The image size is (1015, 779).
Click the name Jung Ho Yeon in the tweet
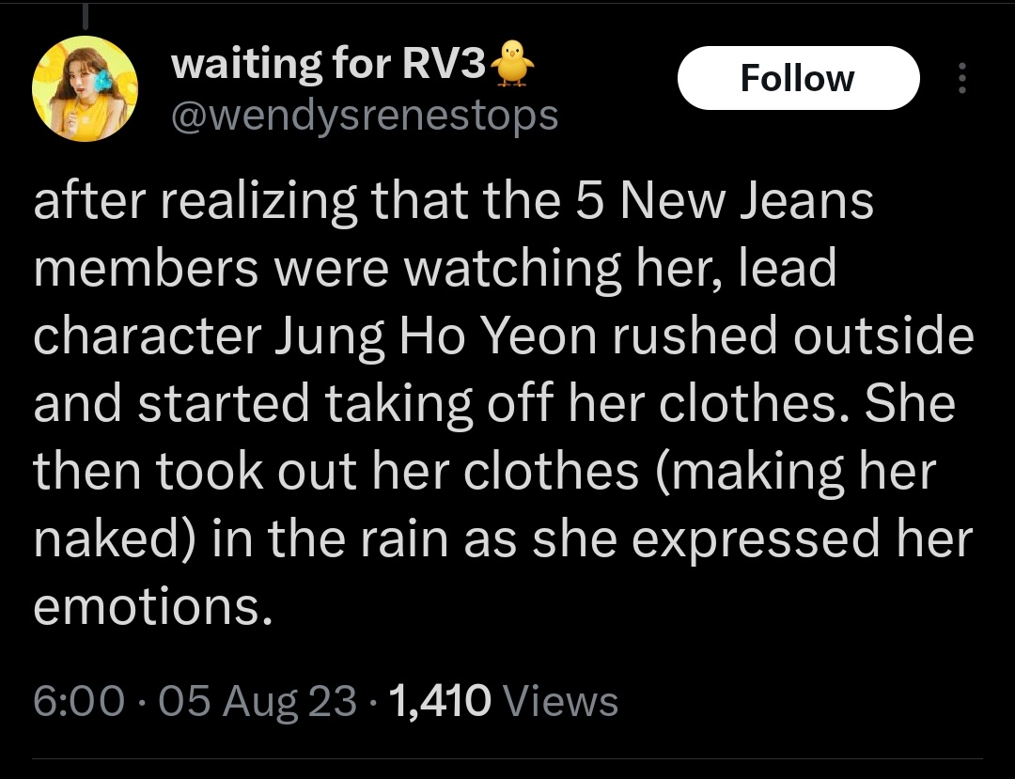437,337
